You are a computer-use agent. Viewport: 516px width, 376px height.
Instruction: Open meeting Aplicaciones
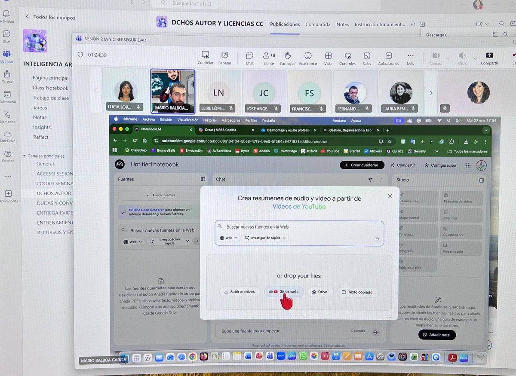tap(389, 58)
